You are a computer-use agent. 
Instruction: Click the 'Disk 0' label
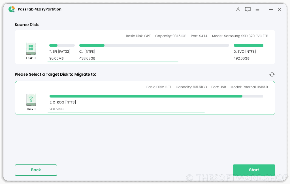point(31,58)
